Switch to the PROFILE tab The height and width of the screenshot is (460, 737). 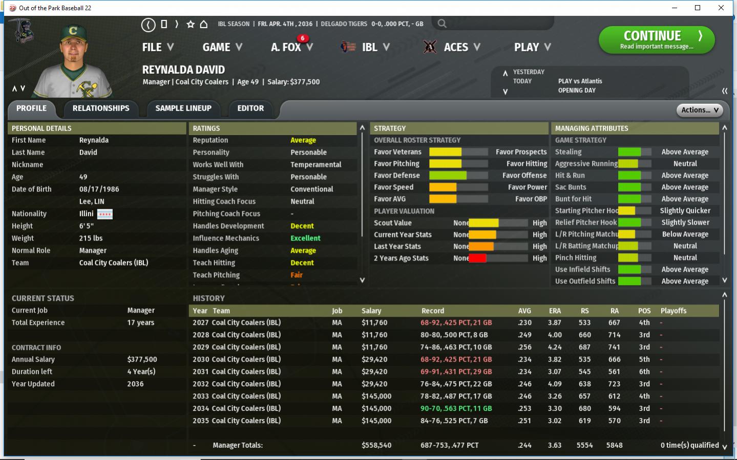tap(31, 108)
